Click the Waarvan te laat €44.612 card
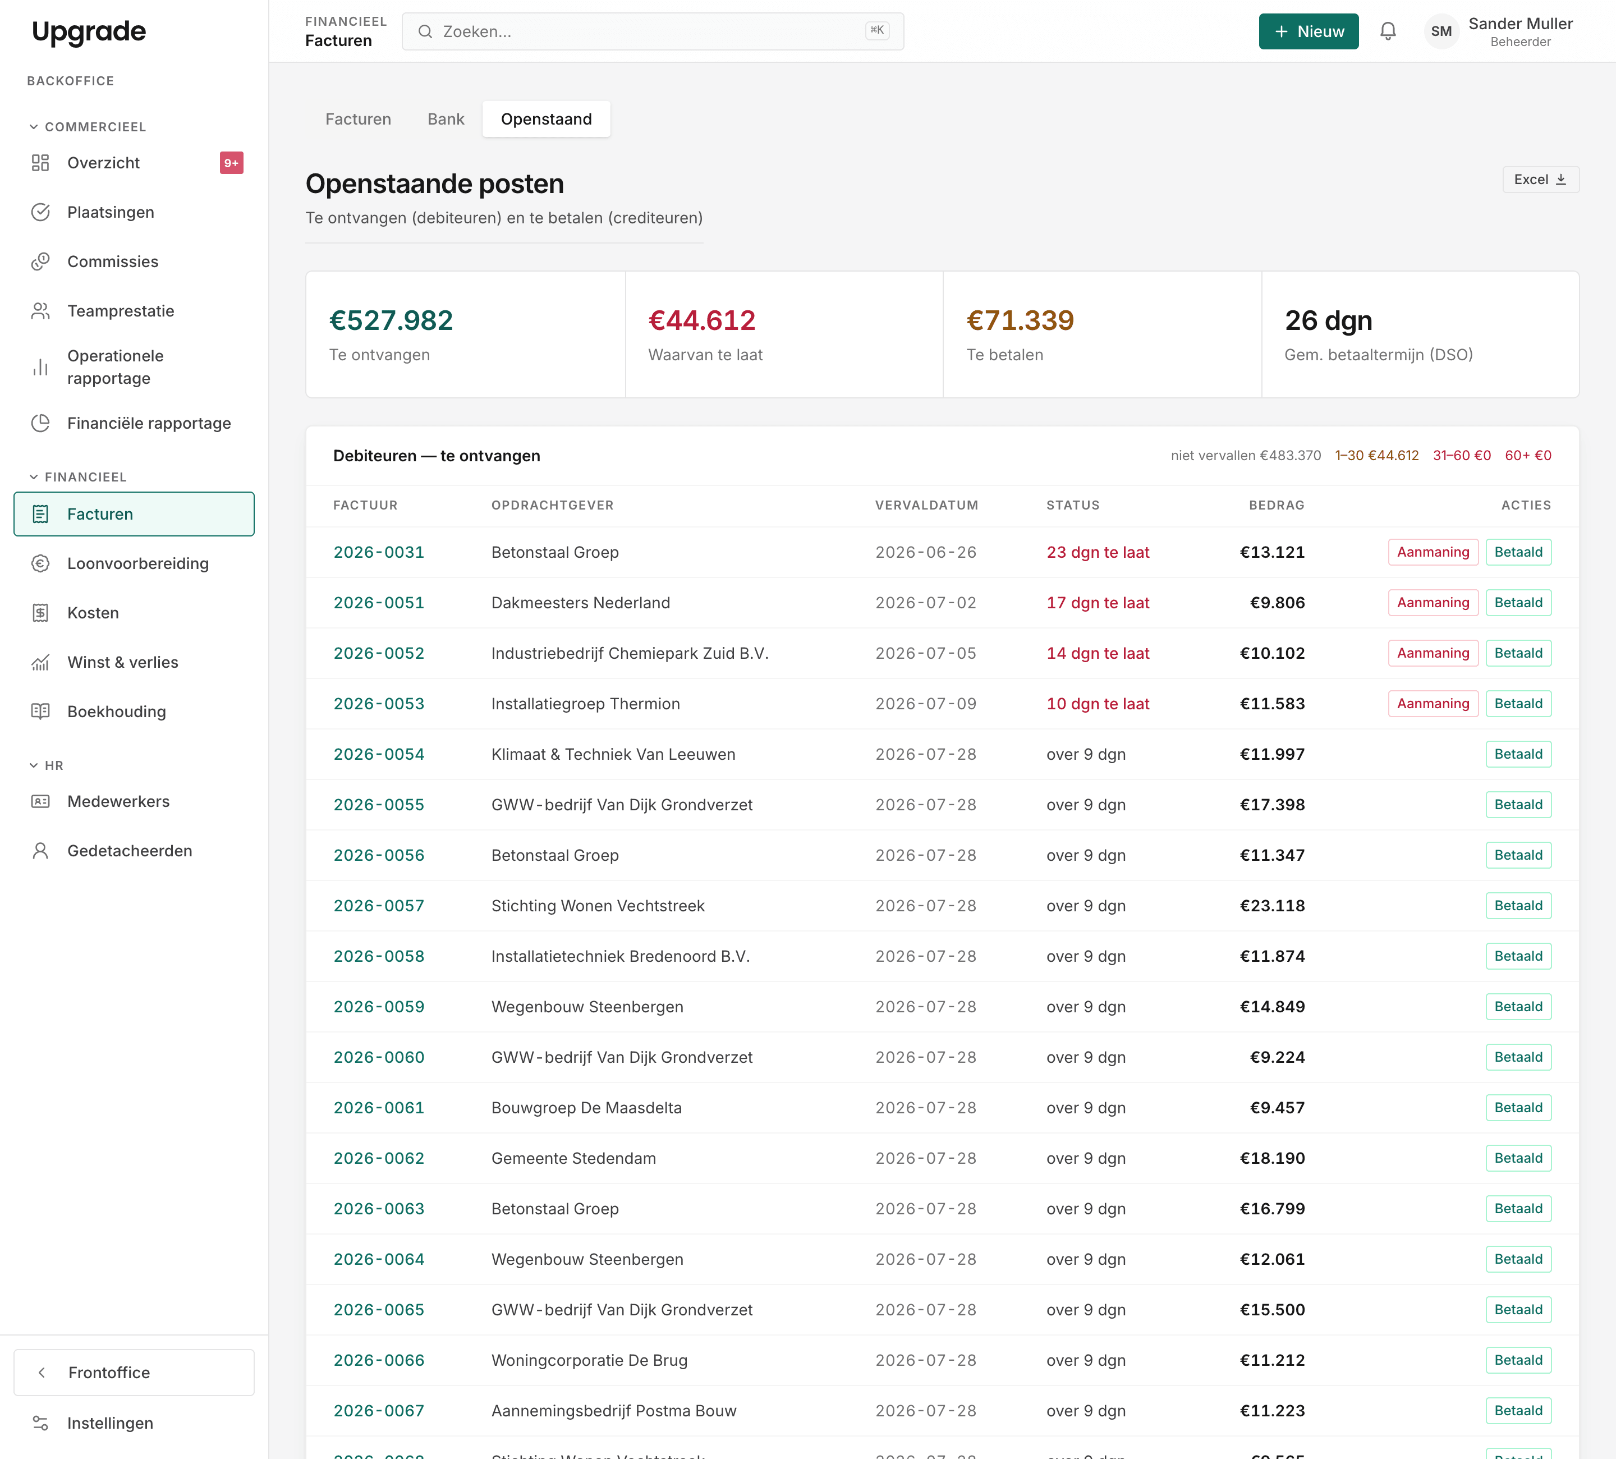Screen dimensions: 1616x1459 click(x=784, y=334)
